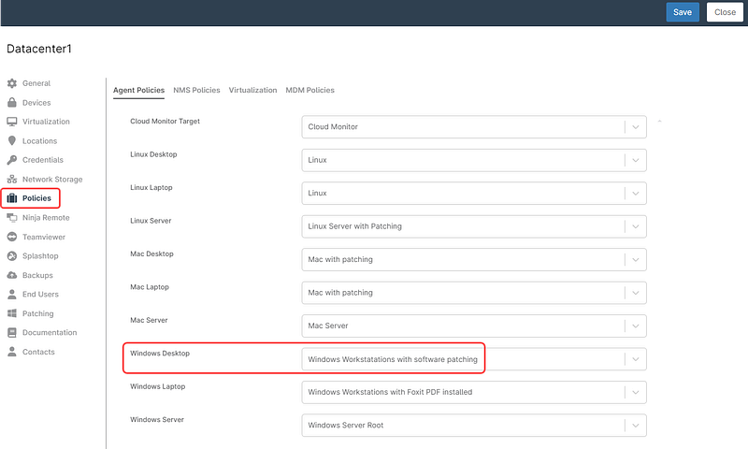Switch to the MDM Policies tab

[309, 91]
